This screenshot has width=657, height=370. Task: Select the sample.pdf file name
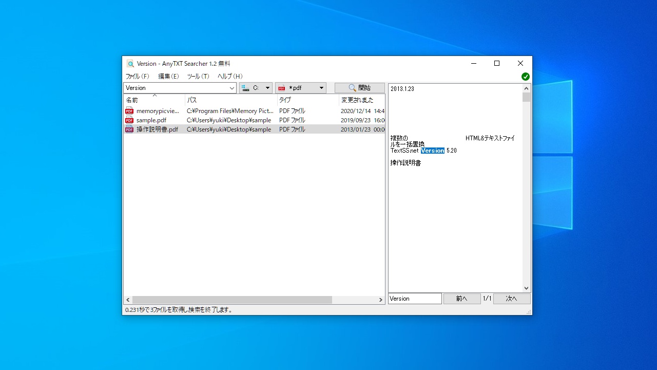(x=151, y=120)
